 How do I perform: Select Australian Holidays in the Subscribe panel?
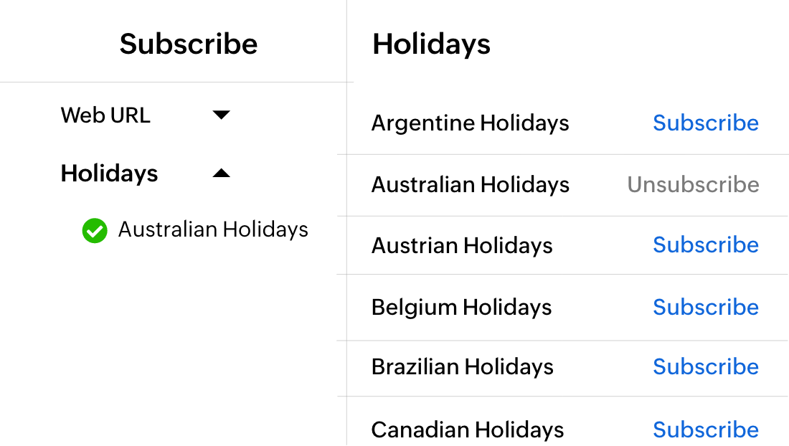[x=212, y=229]
